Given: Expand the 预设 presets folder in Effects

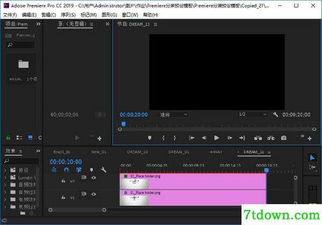Looking at the screenshot, I should pos(5,170).
